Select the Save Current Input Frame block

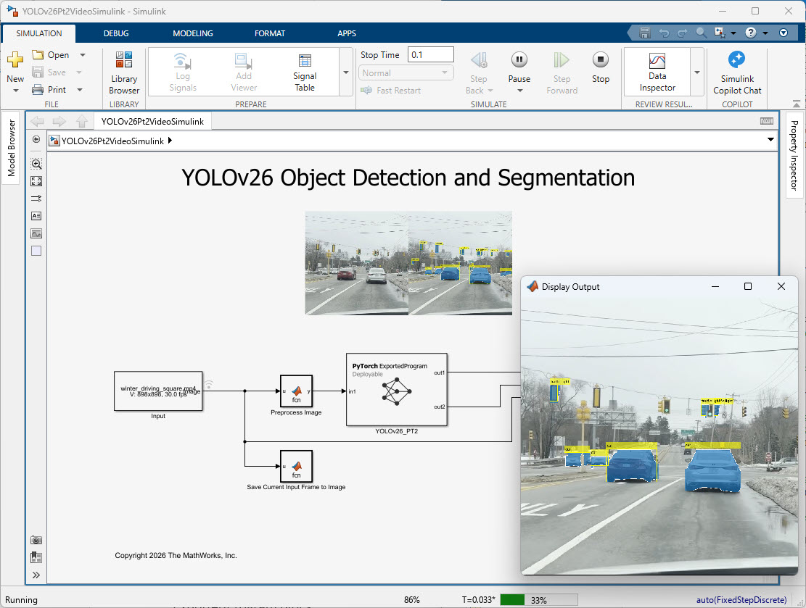[296, 466]
